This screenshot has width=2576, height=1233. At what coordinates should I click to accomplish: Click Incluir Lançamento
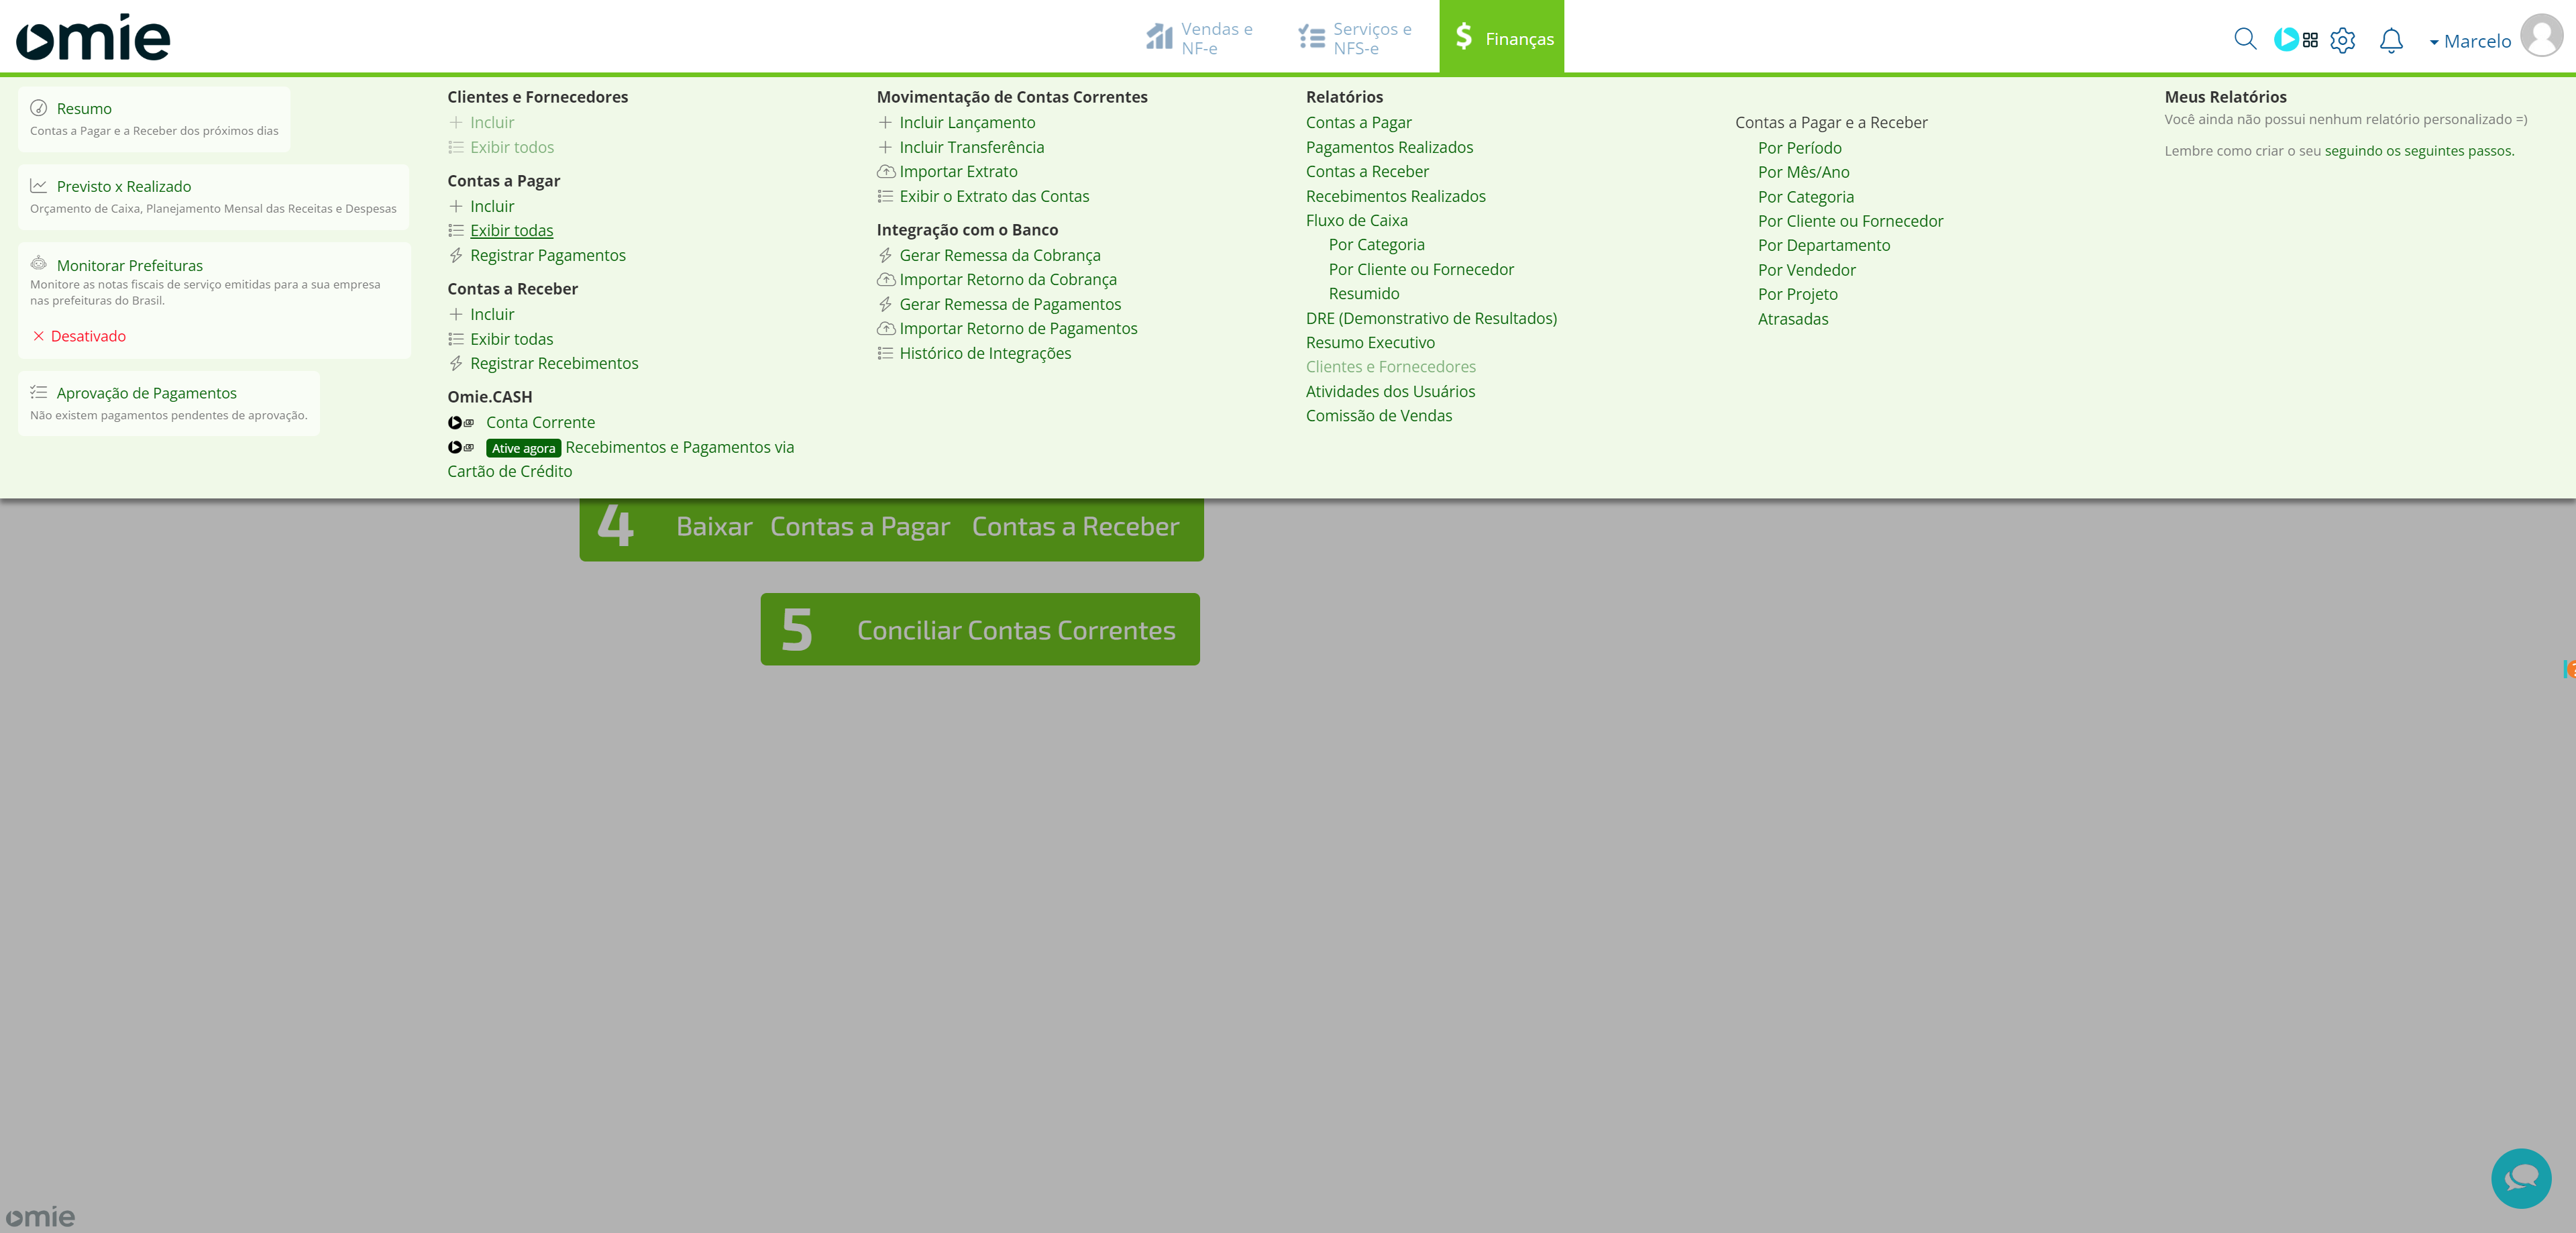[967, 122]
